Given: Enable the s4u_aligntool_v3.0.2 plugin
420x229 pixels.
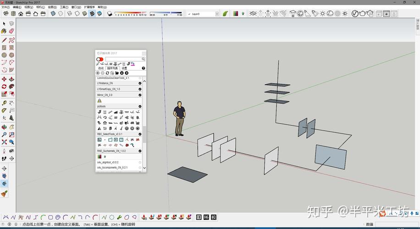Looking at the screenshot, I should click(140, 162).
